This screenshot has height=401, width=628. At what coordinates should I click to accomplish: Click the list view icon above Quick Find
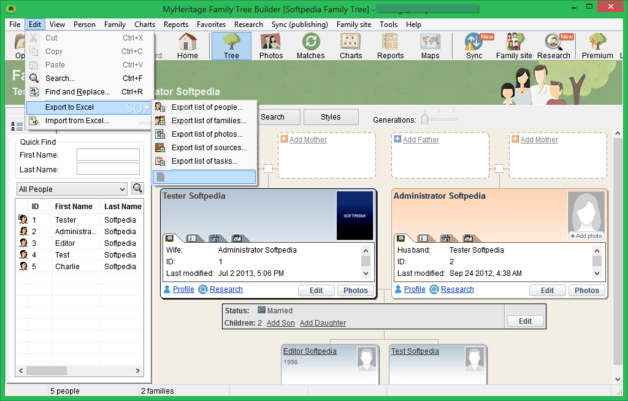pyautogui.click(x=17, y=126)
